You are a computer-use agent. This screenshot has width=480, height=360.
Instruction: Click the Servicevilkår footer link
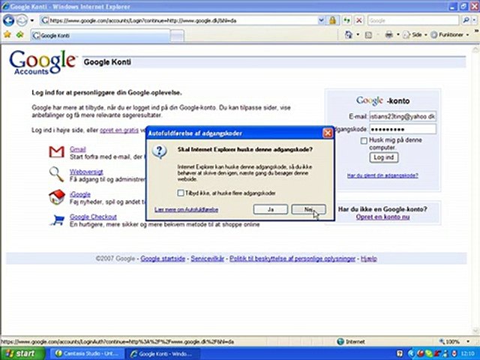[208, 259]
